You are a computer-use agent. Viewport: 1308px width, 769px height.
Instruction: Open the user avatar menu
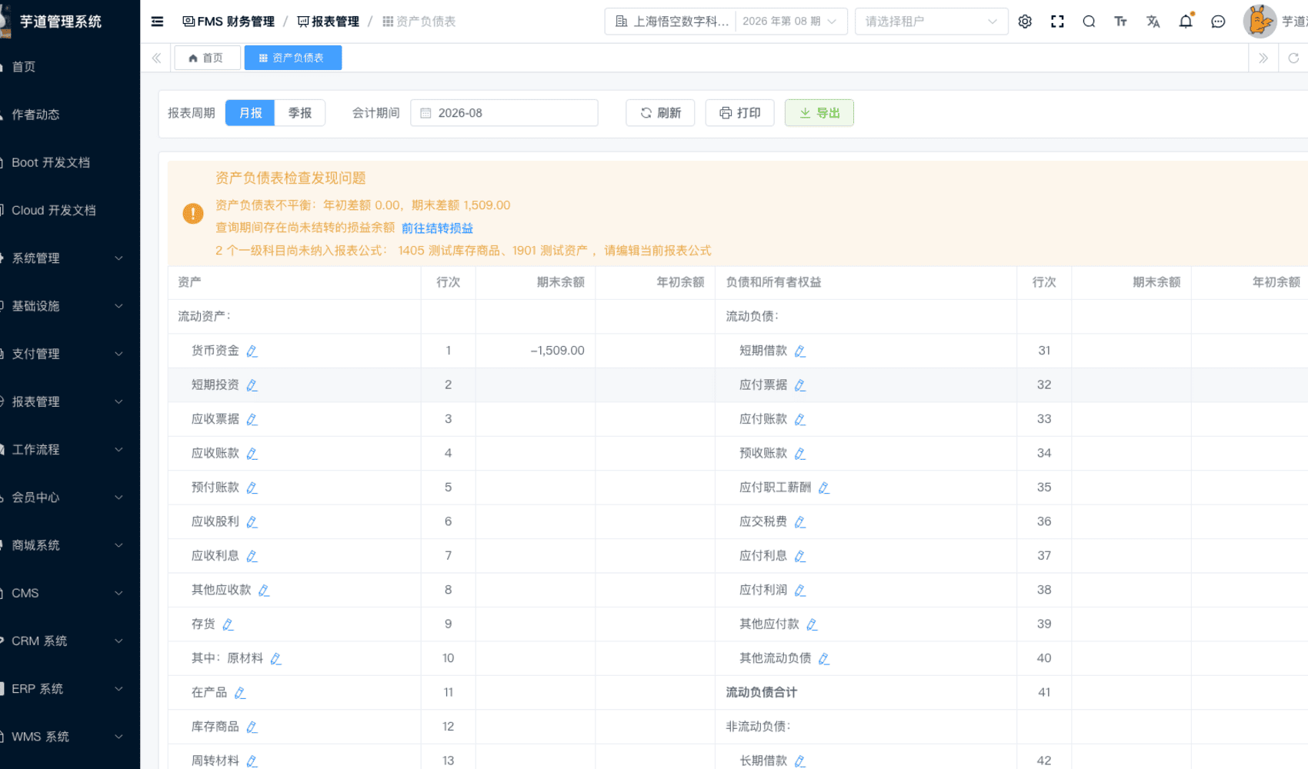(x=1260, y=22)
